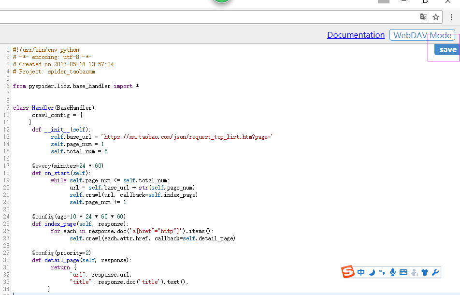This screenshot has width=460, height=295.
Task: Click the 'class Handler(BaseHandler):' line
Action: [x=55, y=108]
